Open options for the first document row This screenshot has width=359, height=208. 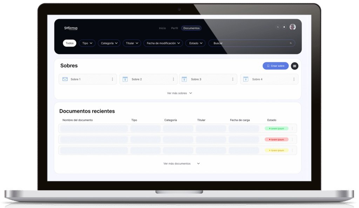click(x=292, y=129)
